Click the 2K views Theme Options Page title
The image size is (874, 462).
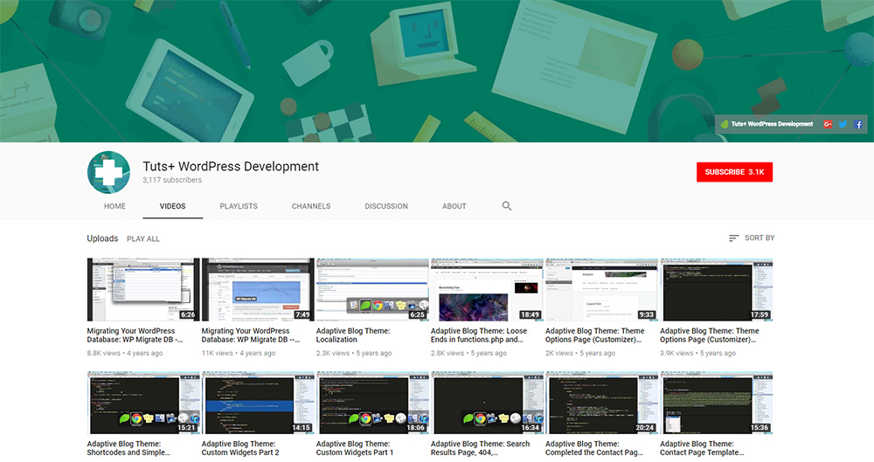coord(594,335)
